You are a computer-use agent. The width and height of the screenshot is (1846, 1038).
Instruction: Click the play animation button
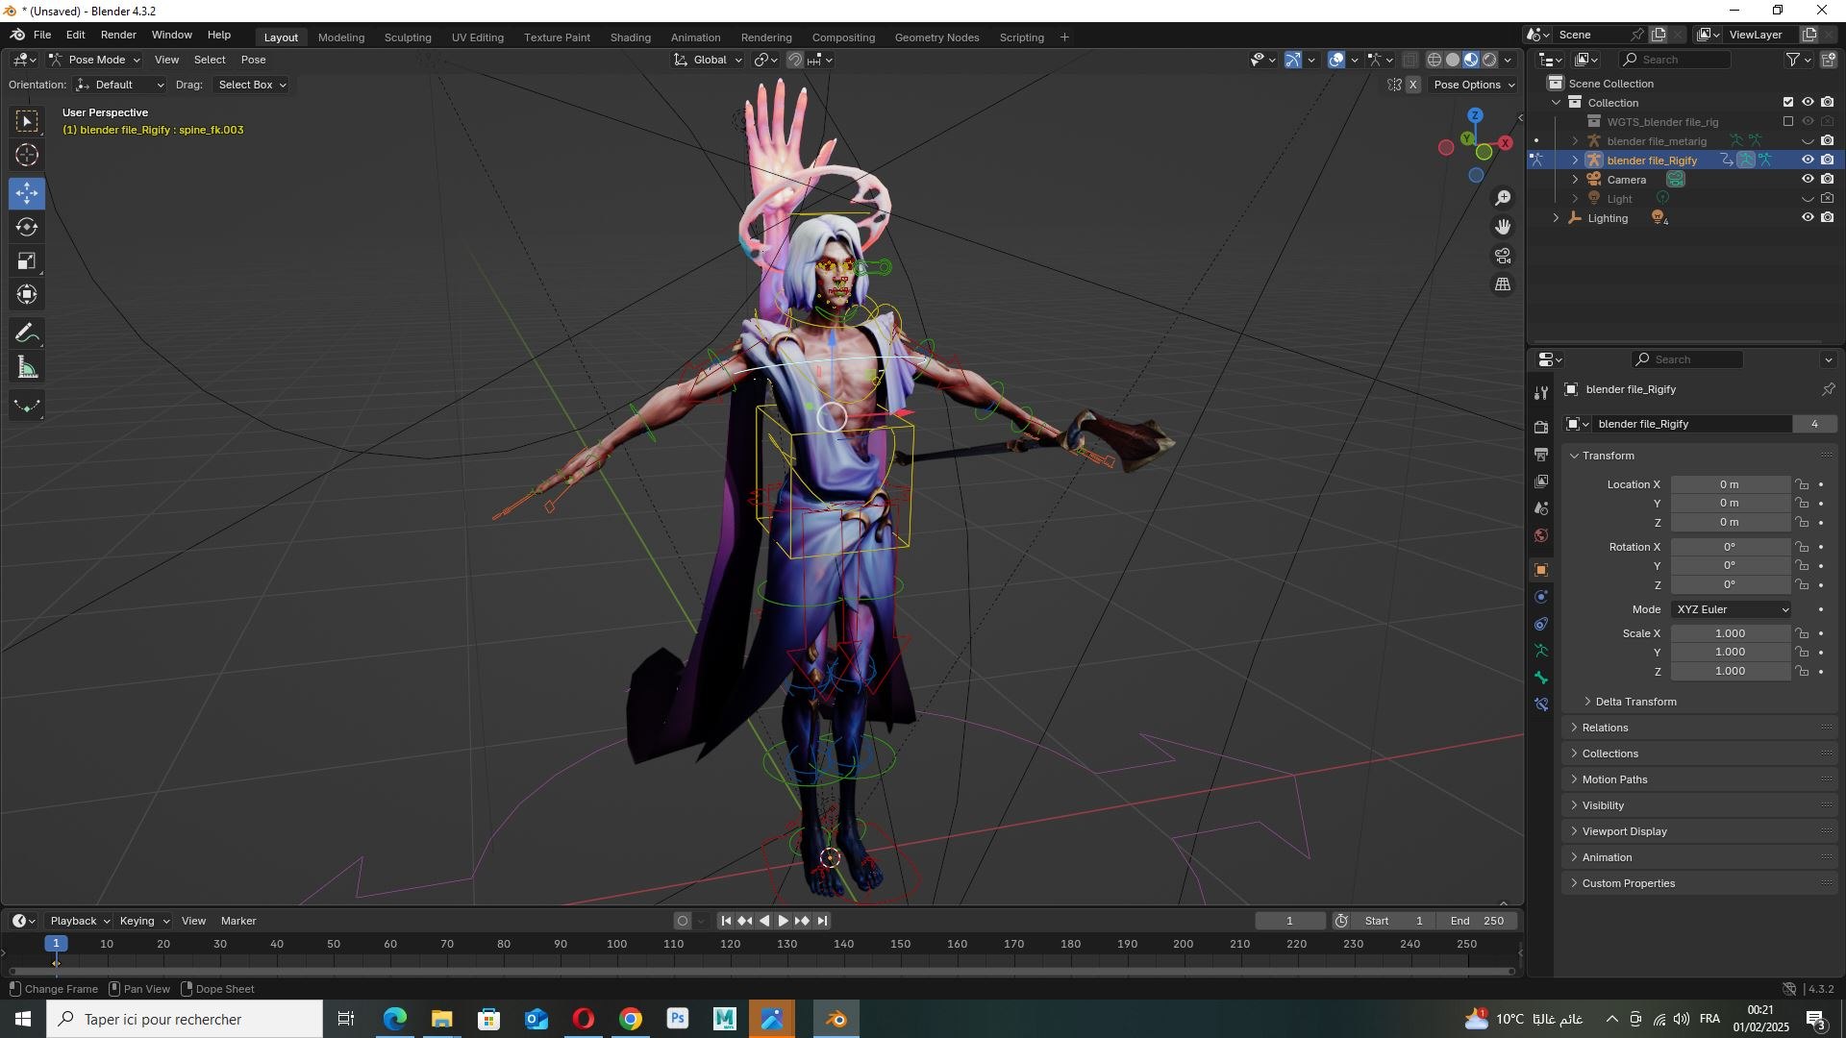(x=784, y=921)
